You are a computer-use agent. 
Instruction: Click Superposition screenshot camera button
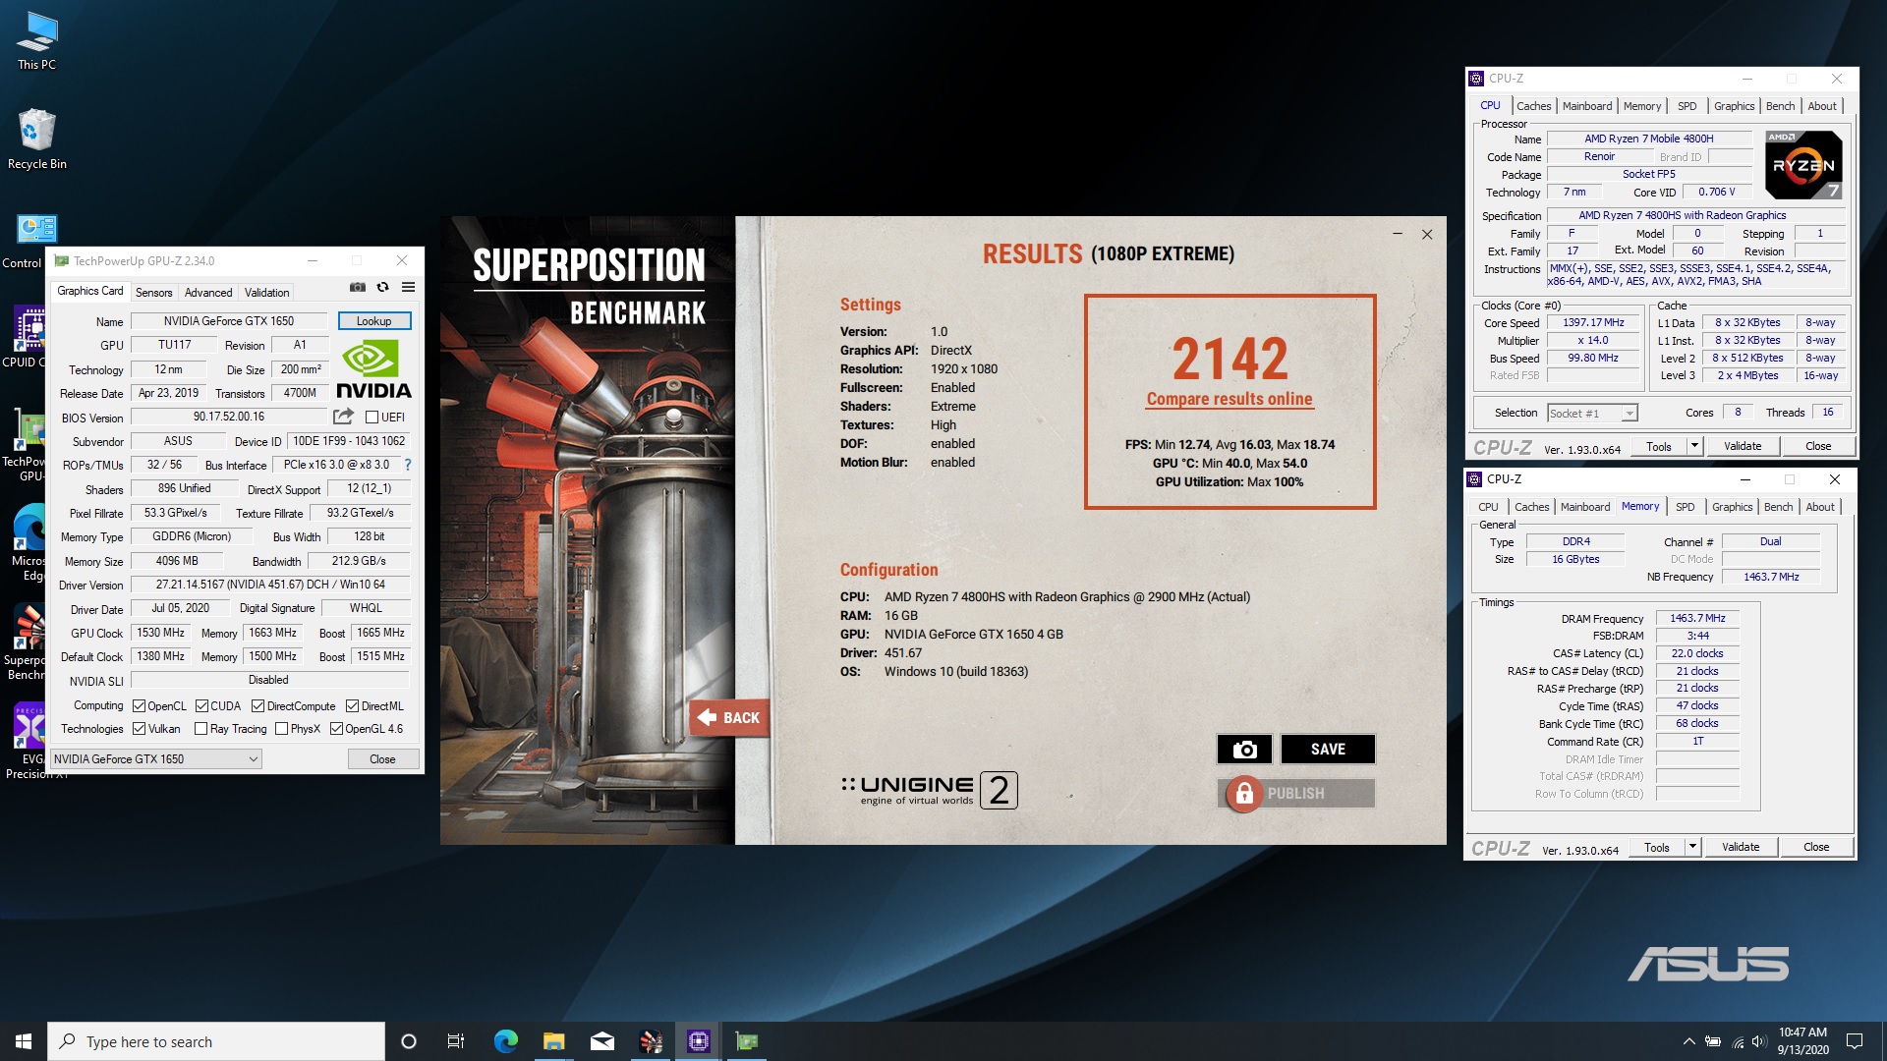(1244, 749)
